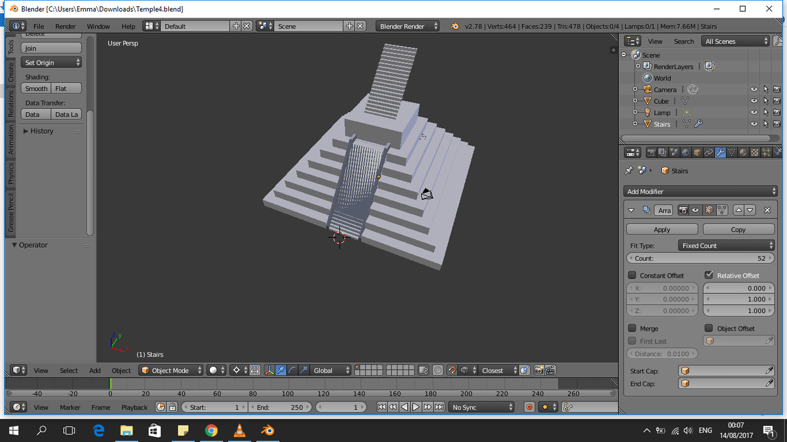Remove the Array modifier with X icon
The width and height of the screenshot is (787, 442).
point(767,210)
